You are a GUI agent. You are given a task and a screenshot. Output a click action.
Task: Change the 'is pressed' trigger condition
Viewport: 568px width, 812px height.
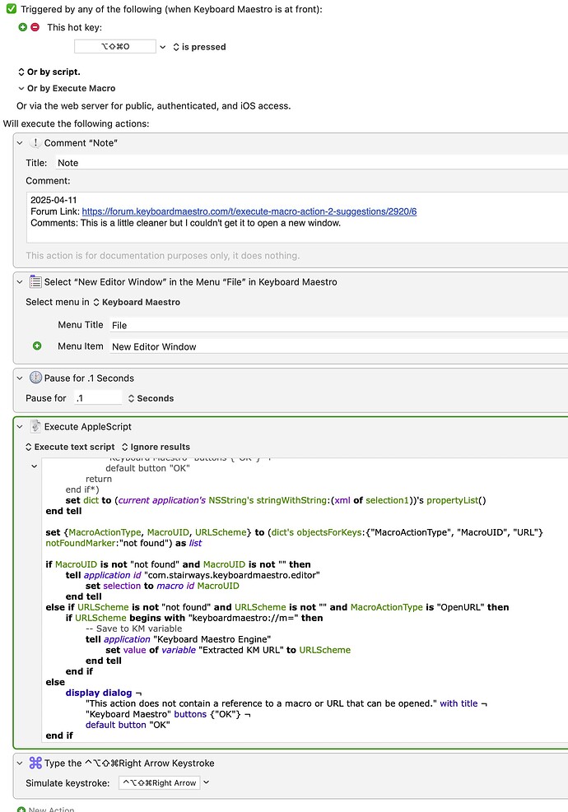click(x=199, y=47)
